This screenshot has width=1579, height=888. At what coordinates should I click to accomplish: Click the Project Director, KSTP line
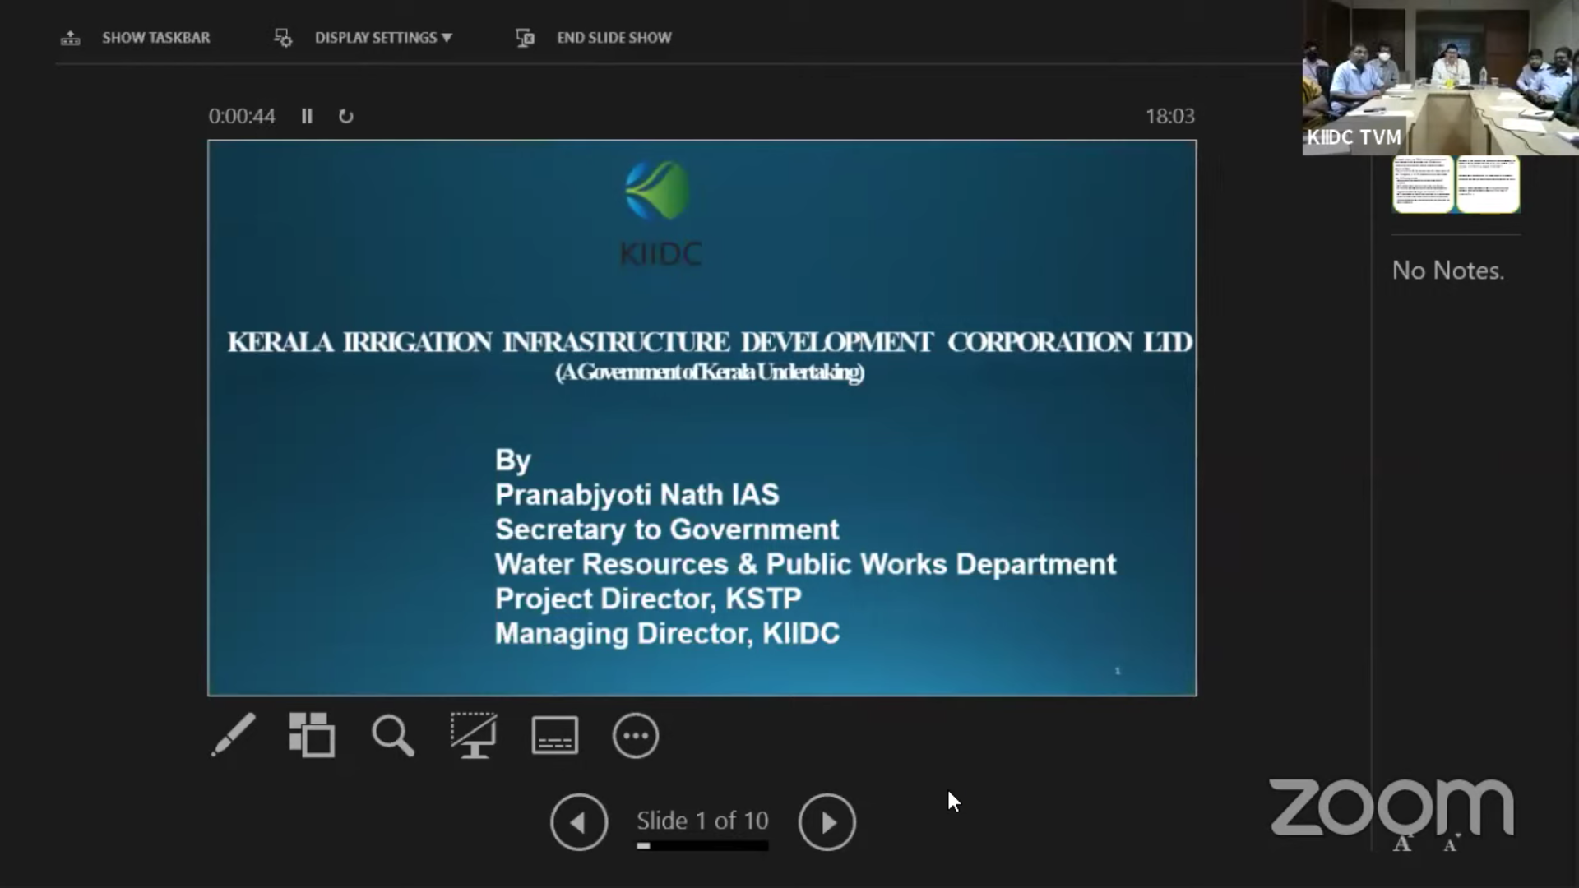coord(648,599)
